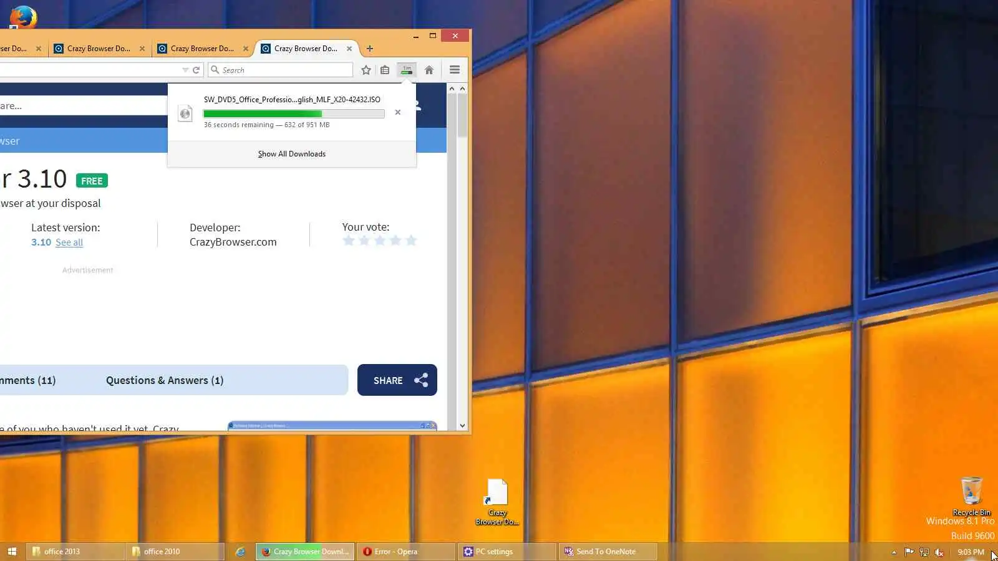Go to the Firefox home page icon
This screenshot has width=998, height=561.
(429, 70)
